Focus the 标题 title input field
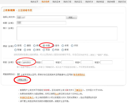This screenshot has width=127, height=103. coord(41,23)
